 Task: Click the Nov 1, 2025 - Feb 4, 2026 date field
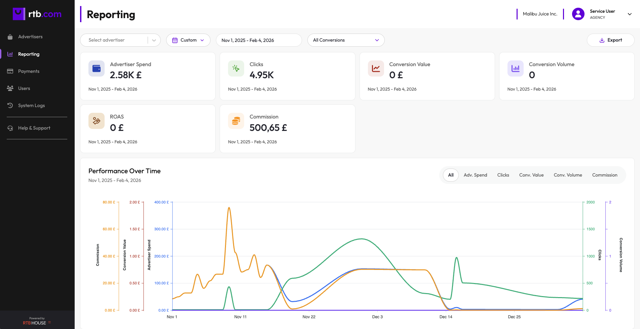pos(258,40)
